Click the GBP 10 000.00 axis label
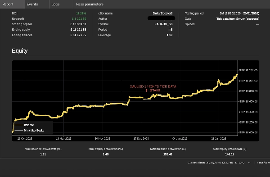270x177 pixels. tap(248, 132)
